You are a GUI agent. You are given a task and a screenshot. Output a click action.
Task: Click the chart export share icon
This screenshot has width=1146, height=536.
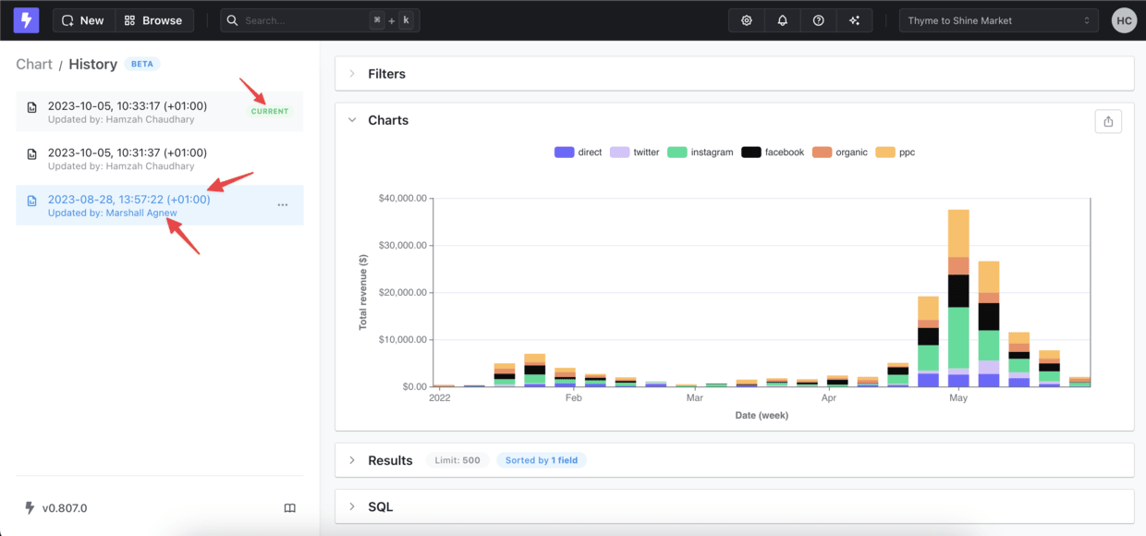tap(1108, 121)
